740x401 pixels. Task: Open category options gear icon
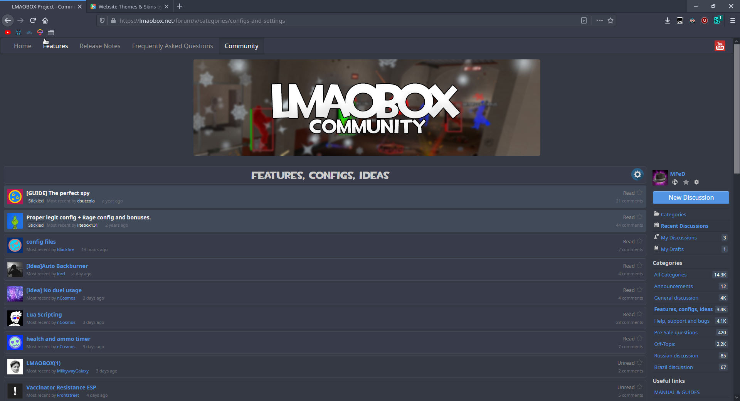click(x=637, y=174)
